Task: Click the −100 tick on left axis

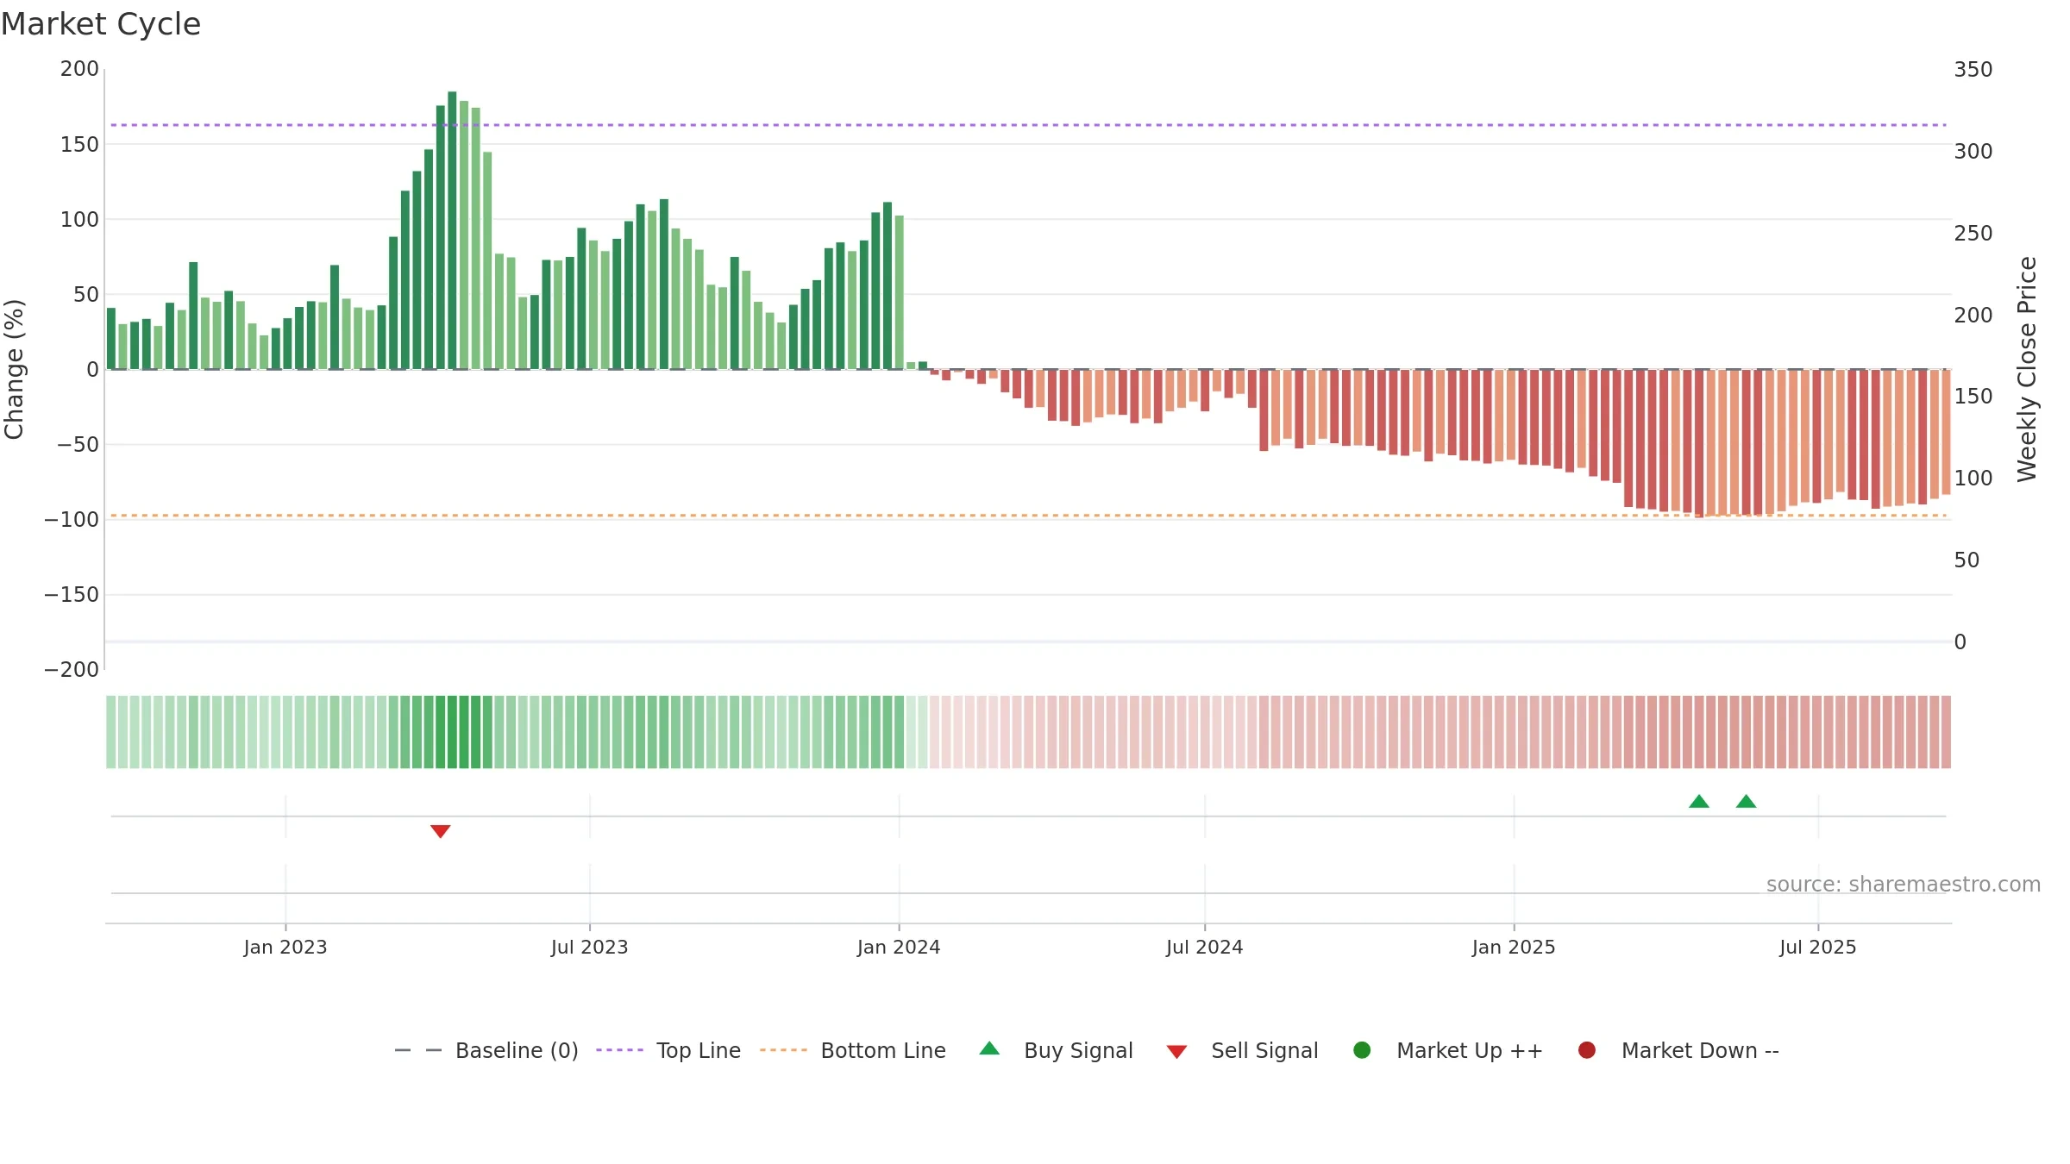Action: [x=72, y=519]
